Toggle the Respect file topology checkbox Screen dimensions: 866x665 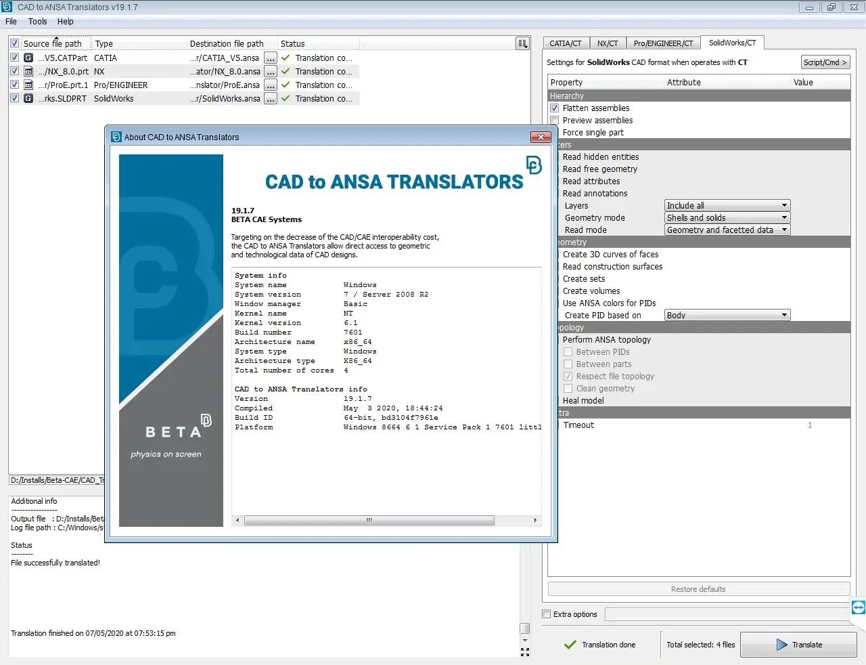pos(568,377)
